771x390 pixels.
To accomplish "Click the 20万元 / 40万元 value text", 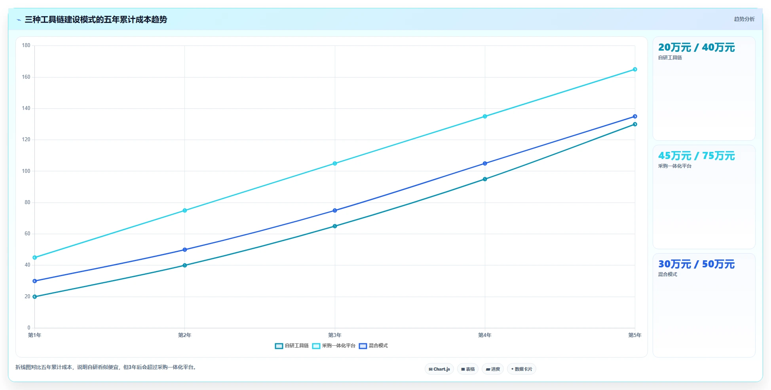I will pos(696,47).
